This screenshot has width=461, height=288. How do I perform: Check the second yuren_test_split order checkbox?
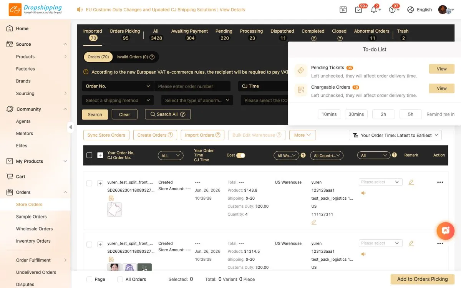[x=90, y=245]
